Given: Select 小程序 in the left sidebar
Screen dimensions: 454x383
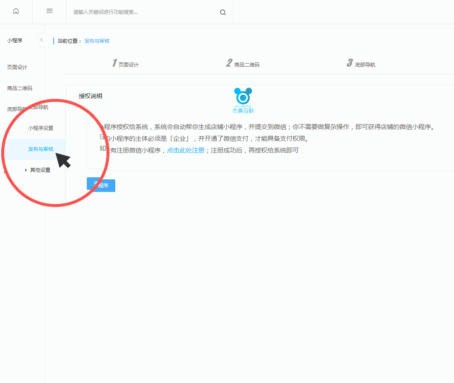Looking at the screenshot, I should [15, 41].
